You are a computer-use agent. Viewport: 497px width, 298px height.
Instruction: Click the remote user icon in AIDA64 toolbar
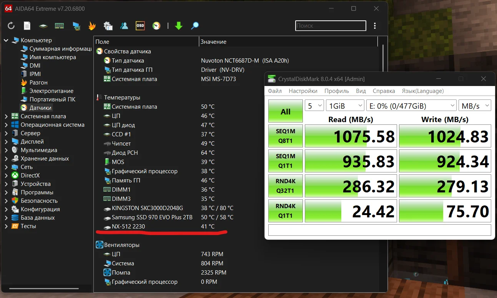124,26
